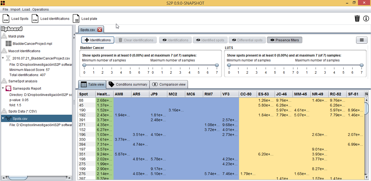Select BladderCancerProject.mpl plate item
Viewport: 371px width, 181px height.
pos(32,43)
